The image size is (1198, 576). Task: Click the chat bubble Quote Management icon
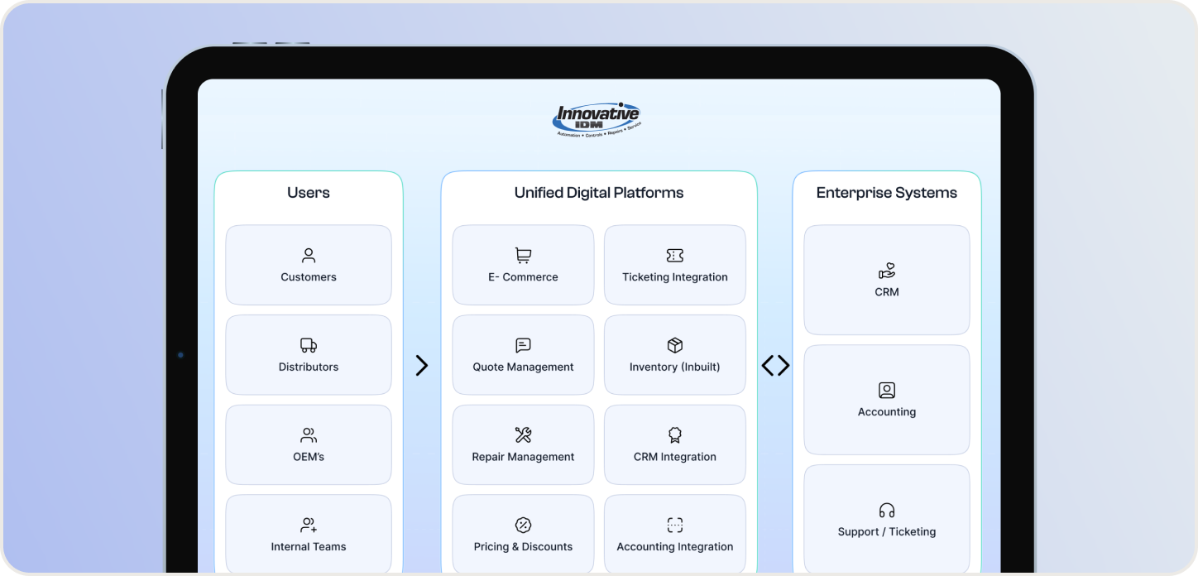tap(523, 345)
